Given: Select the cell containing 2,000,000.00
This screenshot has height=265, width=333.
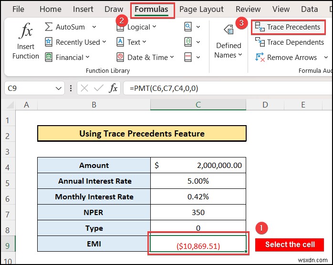Looking at the screenshot, I should click(x=198, y=165).
